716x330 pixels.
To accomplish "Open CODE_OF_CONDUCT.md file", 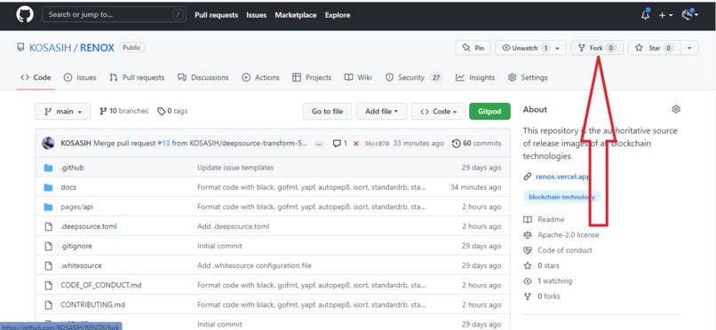I will tap(101, 285).
